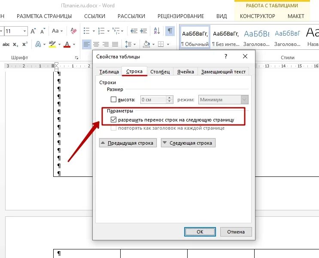Expand numbering dropdown arrow
This screenshot has height=258, width=319.
109,31
